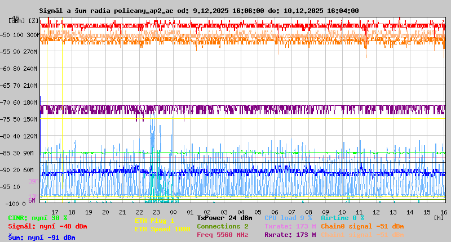Screen dimensions: 451x242
Task: Click the faded Chain1 signal legend entry
Action: tap(362, 235)
